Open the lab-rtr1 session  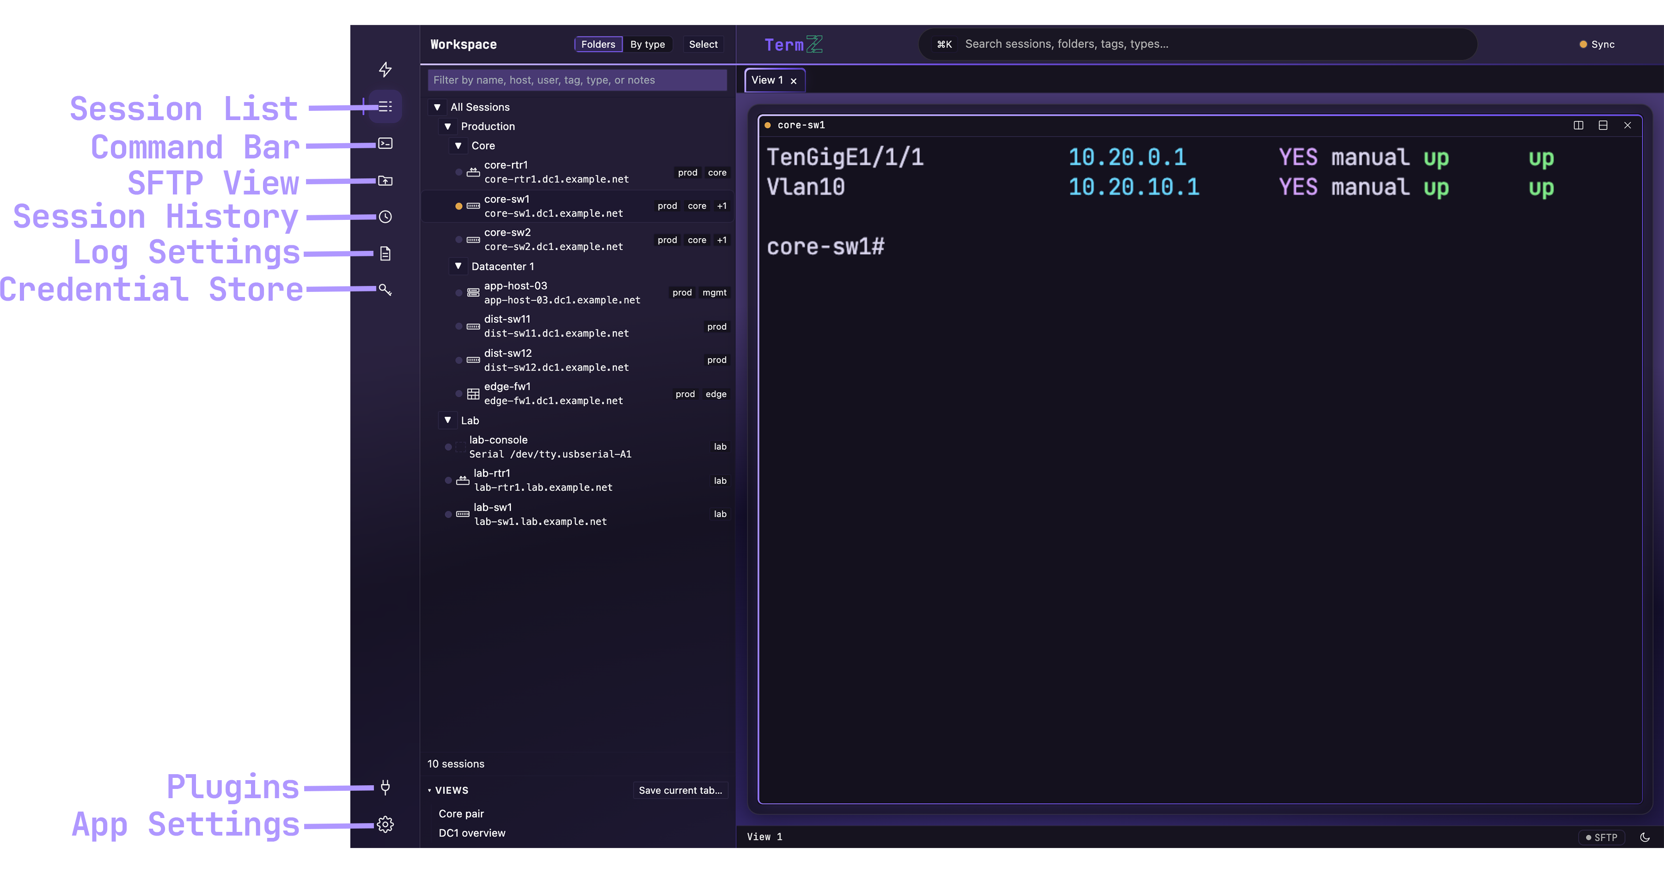point(577,480)
